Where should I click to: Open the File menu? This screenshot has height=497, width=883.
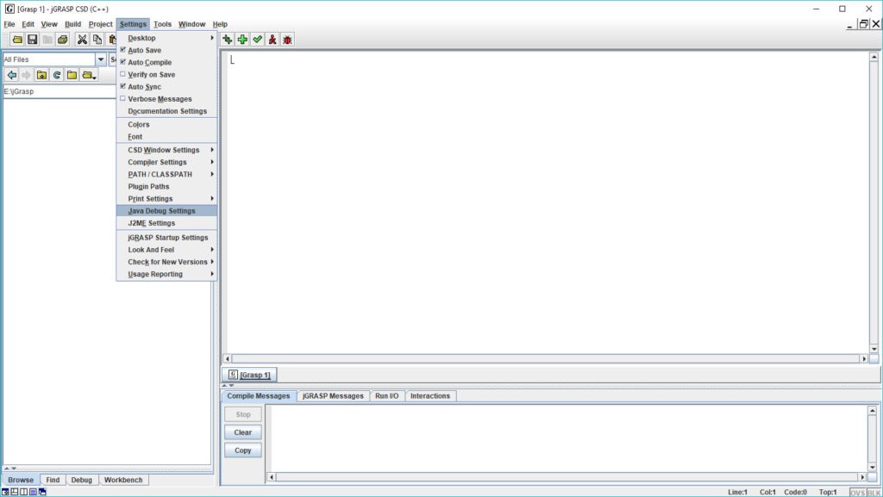click(9, 24)
